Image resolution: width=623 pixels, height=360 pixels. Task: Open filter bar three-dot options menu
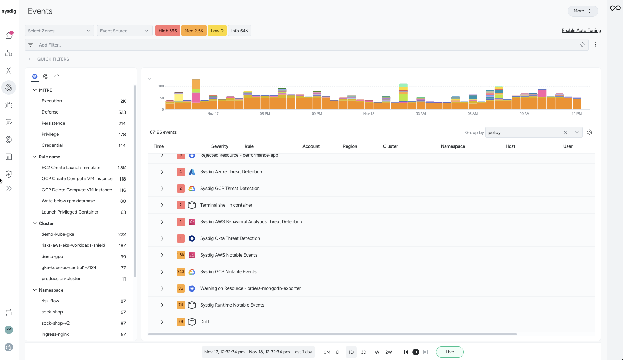(x=596, y=44)
